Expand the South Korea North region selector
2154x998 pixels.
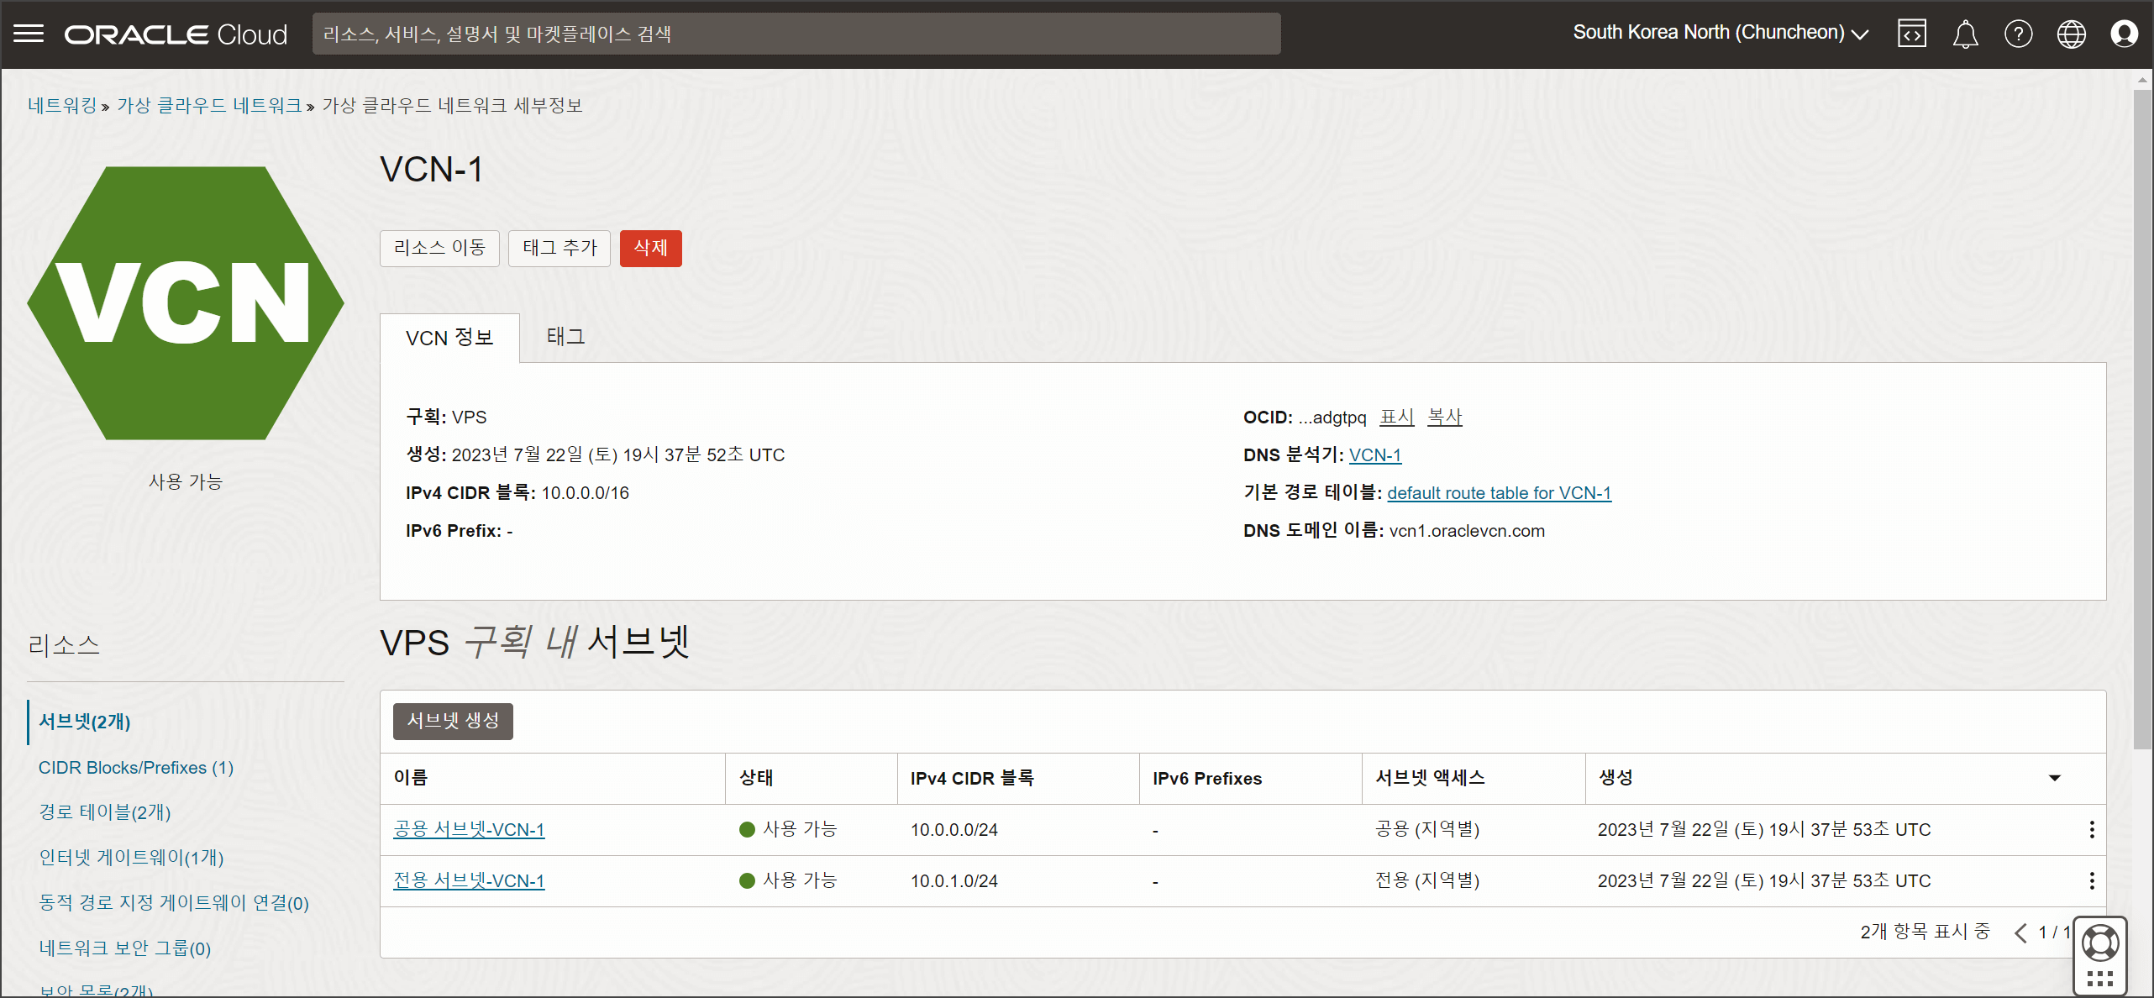click(1721, 33)
